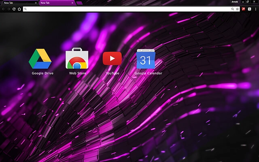Click the Google Drive text label

[x=42, y=73]
